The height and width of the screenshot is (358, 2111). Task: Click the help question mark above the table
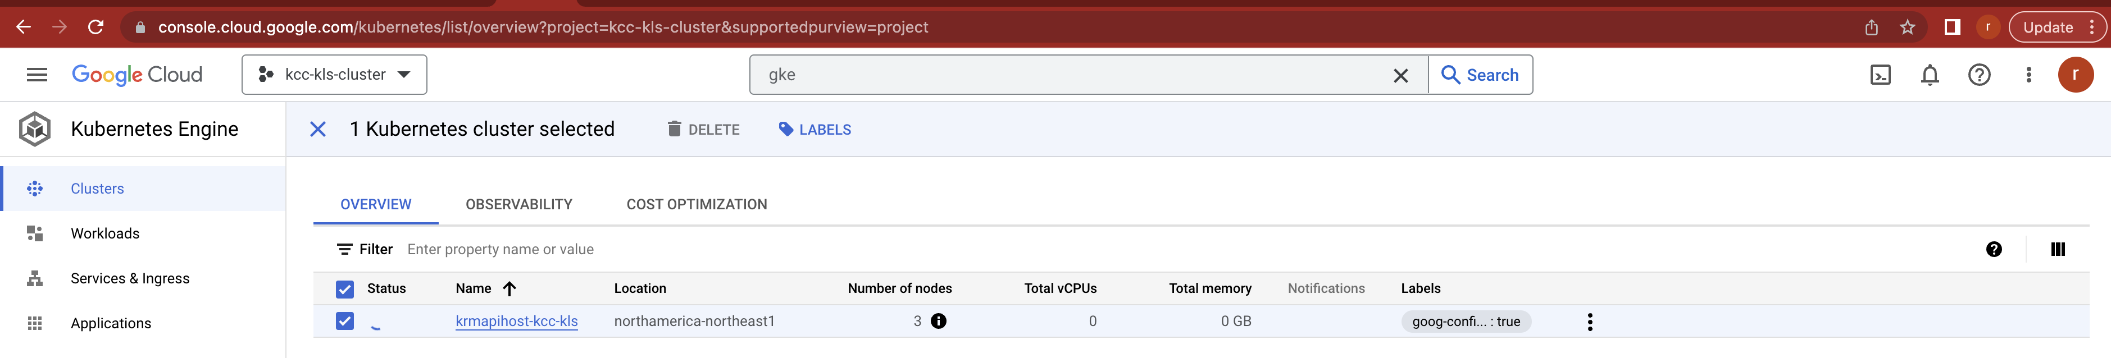pos(1993,249)
